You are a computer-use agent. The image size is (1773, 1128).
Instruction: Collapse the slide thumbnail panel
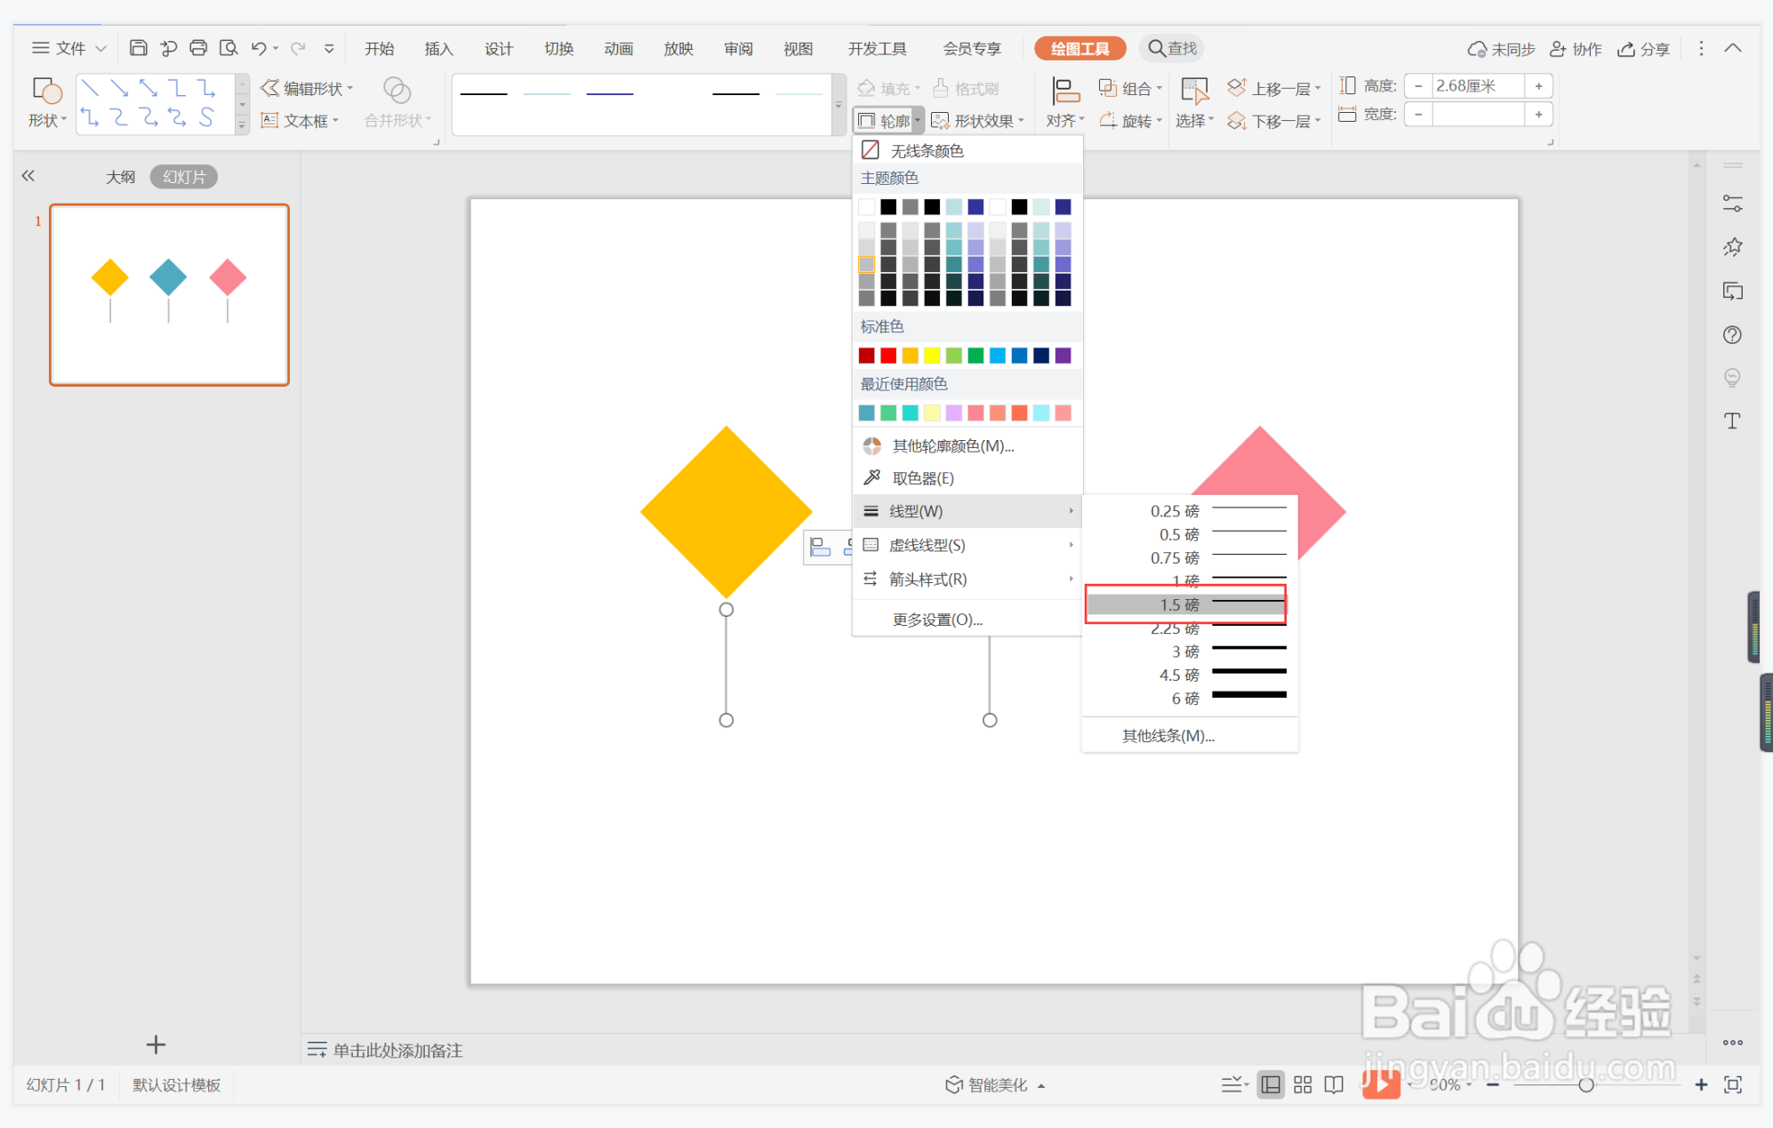28,176
